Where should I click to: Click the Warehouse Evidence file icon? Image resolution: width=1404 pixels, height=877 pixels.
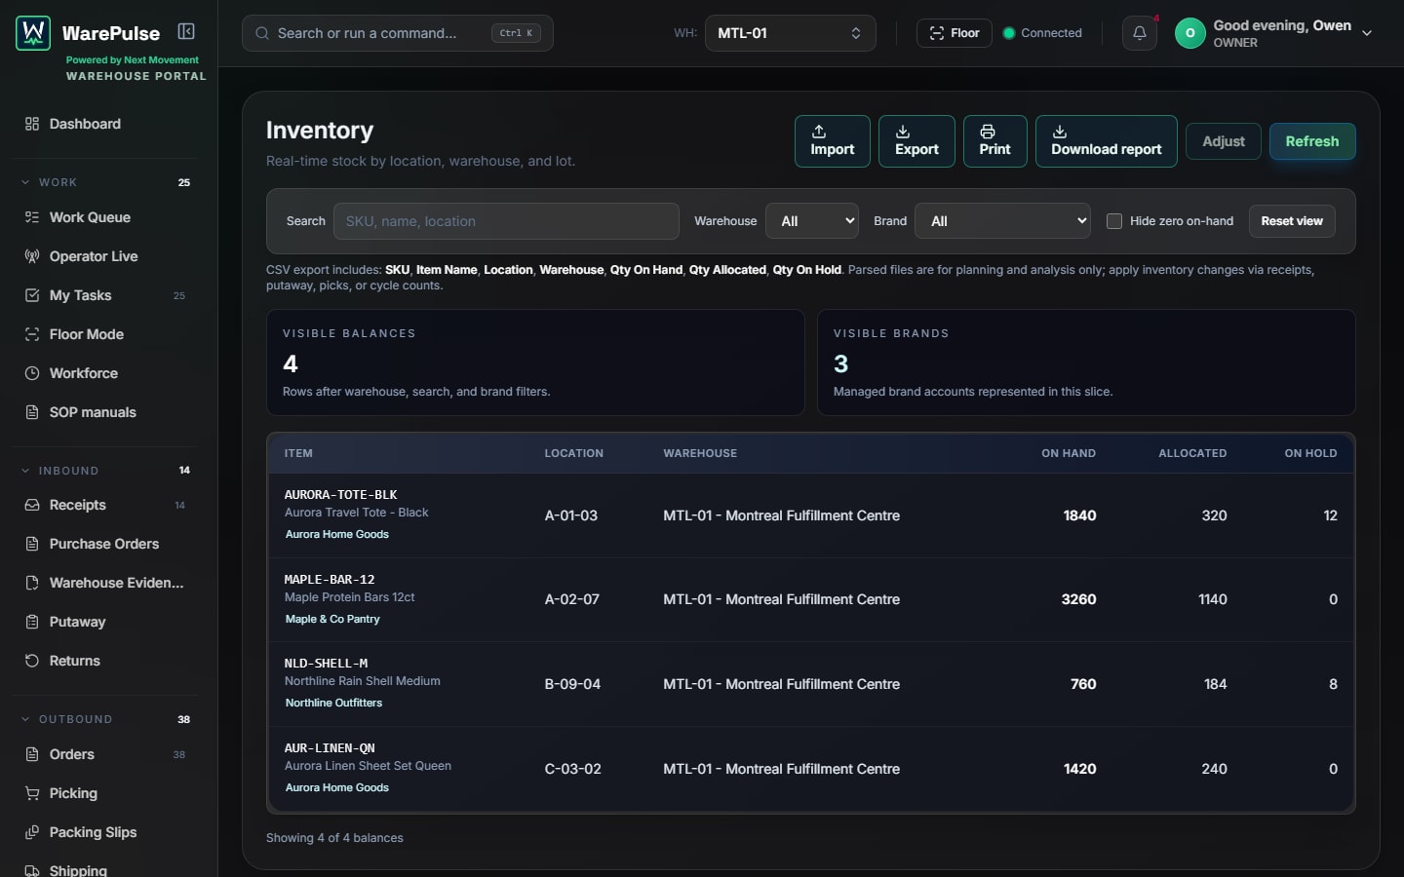(32, 583)
